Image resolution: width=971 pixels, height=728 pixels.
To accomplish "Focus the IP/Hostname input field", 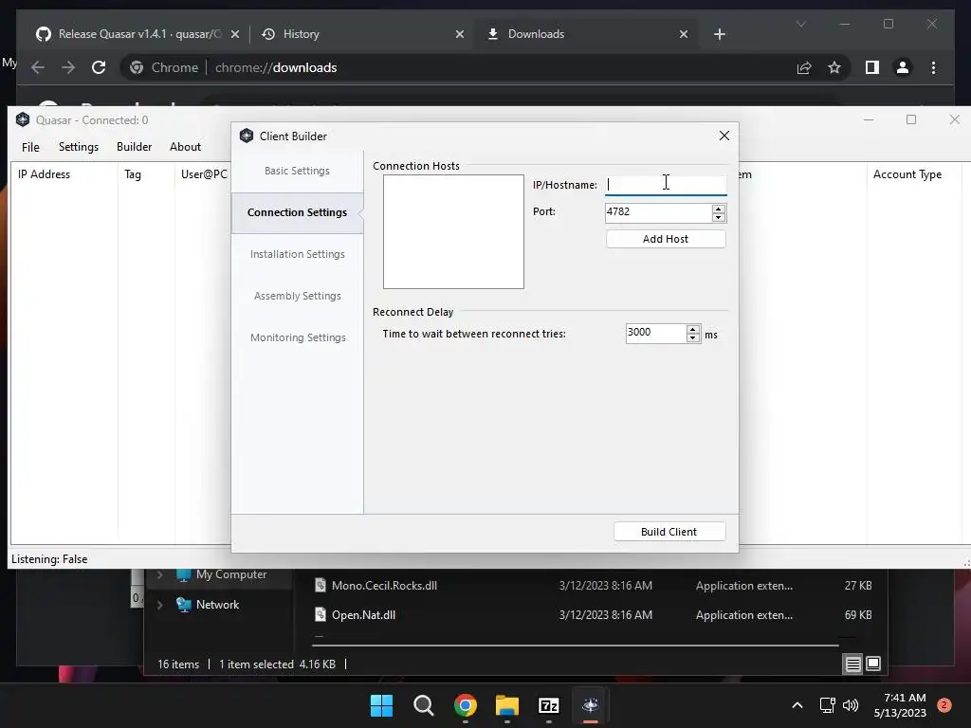I will [666, 185].
